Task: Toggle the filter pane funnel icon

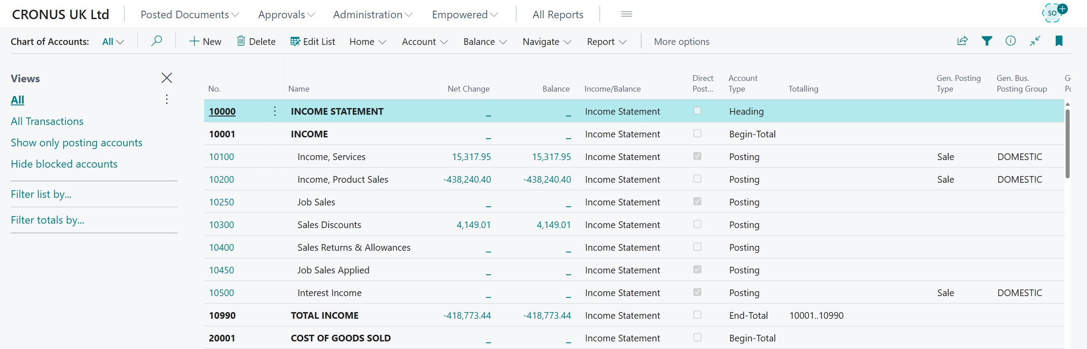Action: (987, 41)
